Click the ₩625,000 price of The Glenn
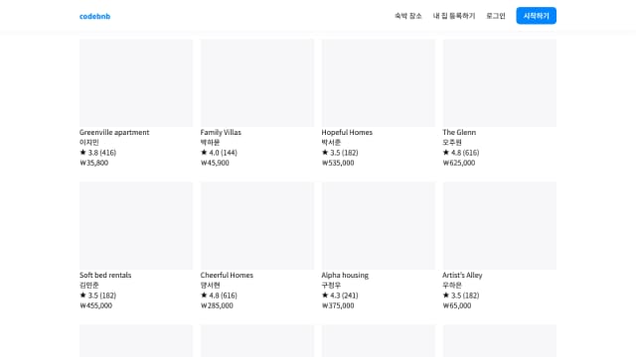The width and height of the screenshot is (636, 357). point(459,163)
